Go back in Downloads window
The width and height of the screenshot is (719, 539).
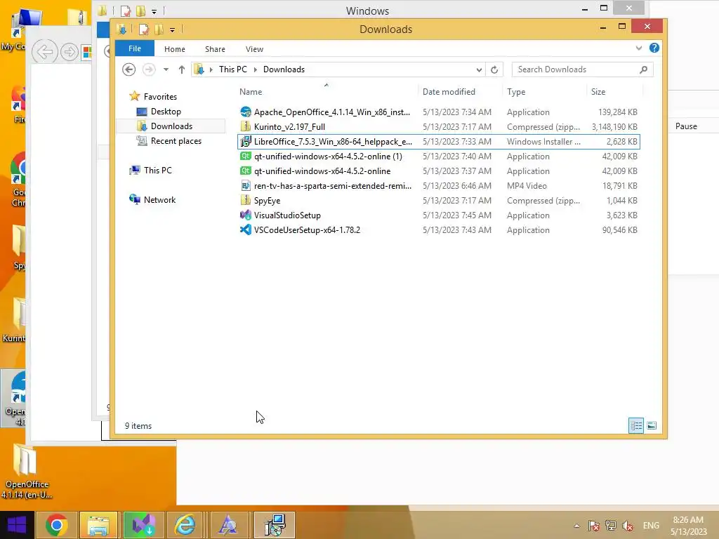coord(129,69)
